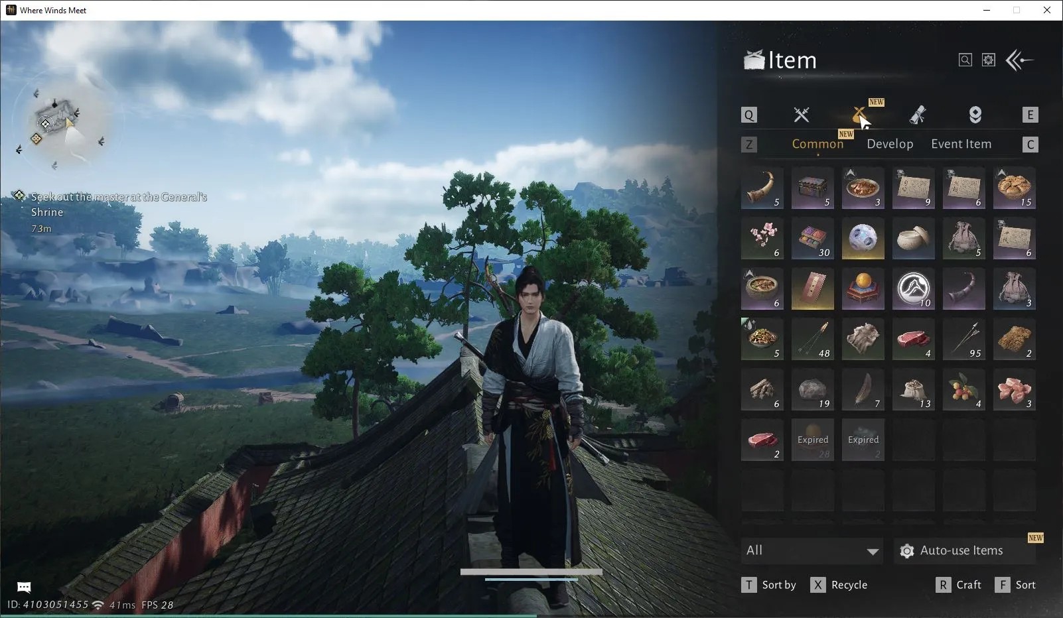Select the gold pouch item category
Viewport: 1063px width, 618px height.
(860, 115)
